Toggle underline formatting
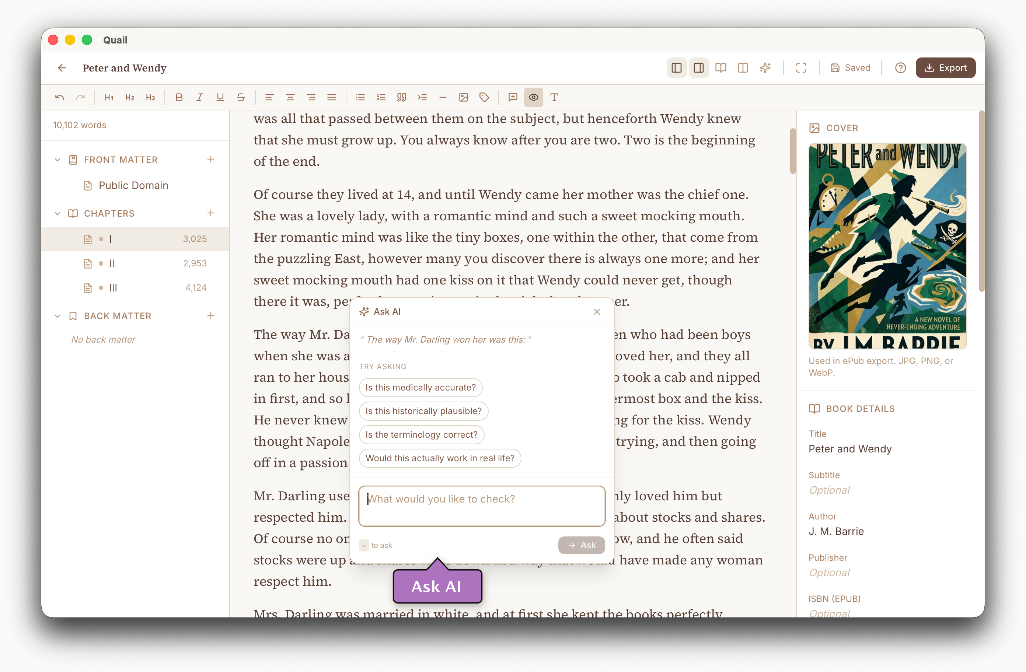1026x672 pixels. pyautogui.click(x=220, y=97)
